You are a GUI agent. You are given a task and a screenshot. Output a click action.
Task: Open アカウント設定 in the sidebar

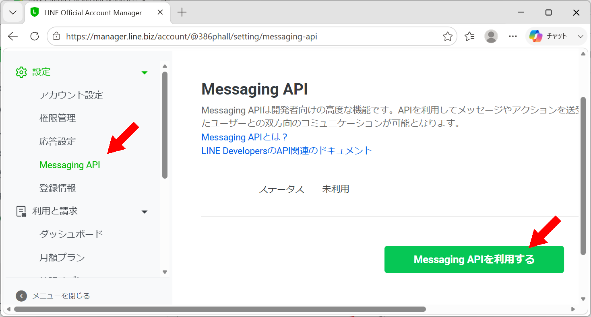pyautogui.click(x=71, y=95)
